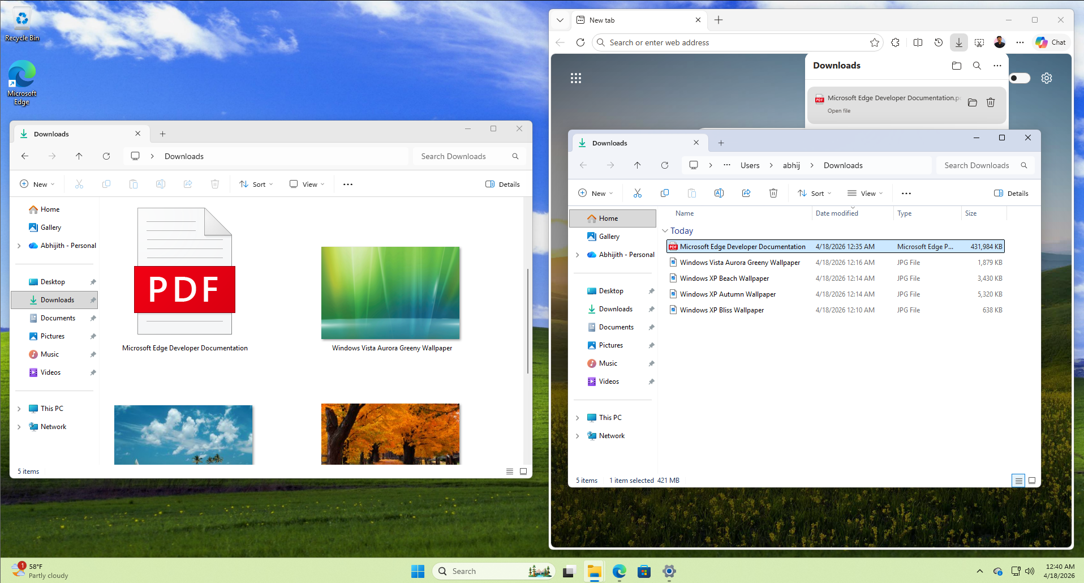This screenshot has height=583, width=1084.
Task: Share the selected file
Action: (746, 193)
